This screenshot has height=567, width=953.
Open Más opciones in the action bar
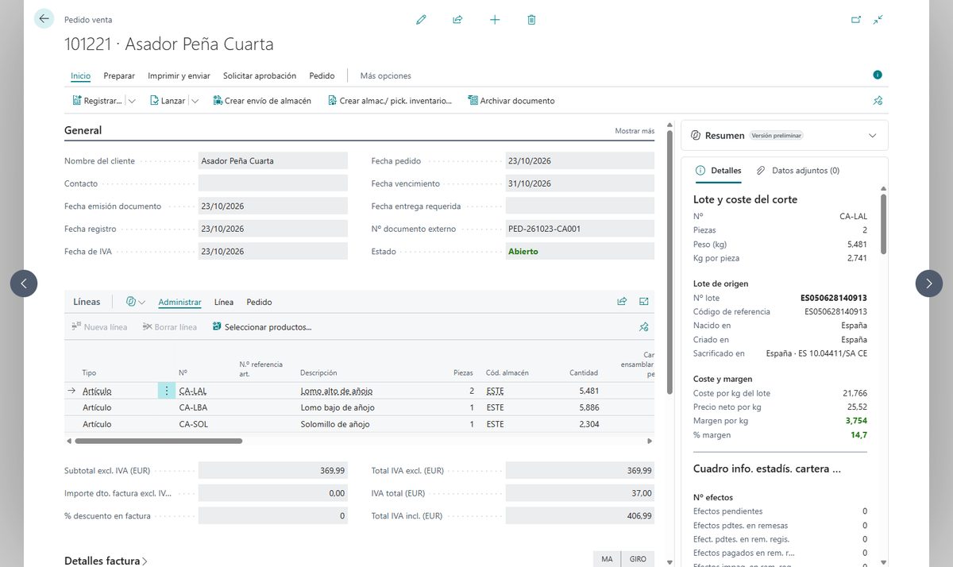(x=385, y=76)
